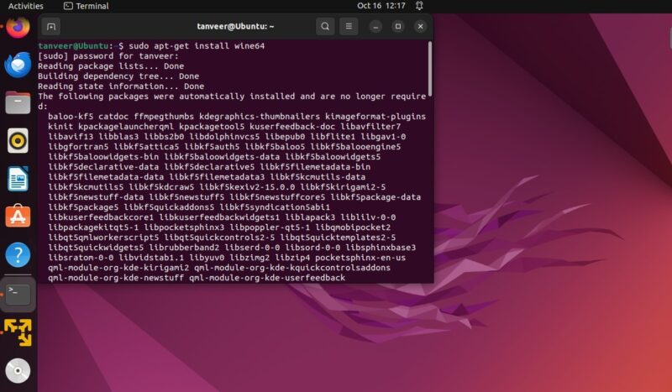Click the 'sudo apt-get install wine64' command text
Viewport: 672px width, 392px height.
197,46
